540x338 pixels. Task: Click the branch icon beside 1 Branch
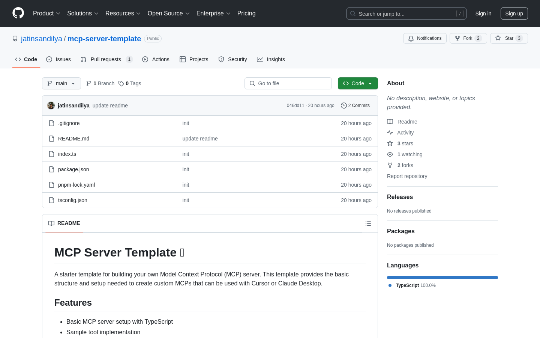coord(89,83)
